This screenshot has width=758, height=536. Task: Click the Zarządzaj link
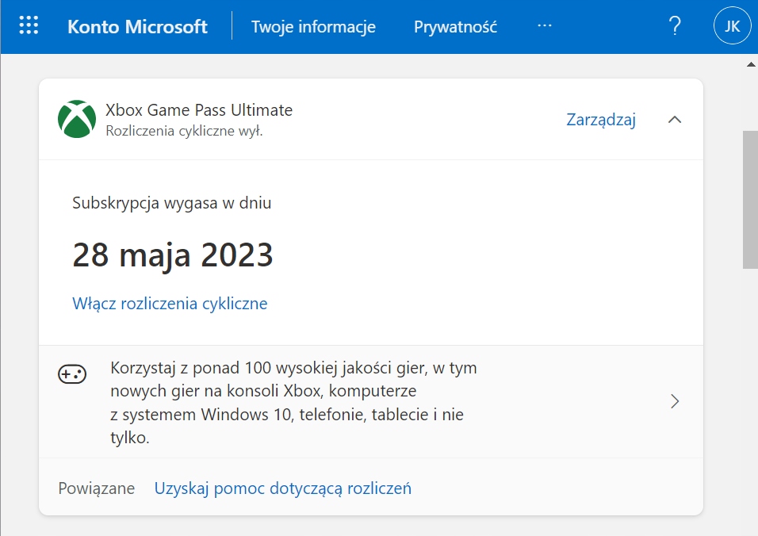pos(601,120)
